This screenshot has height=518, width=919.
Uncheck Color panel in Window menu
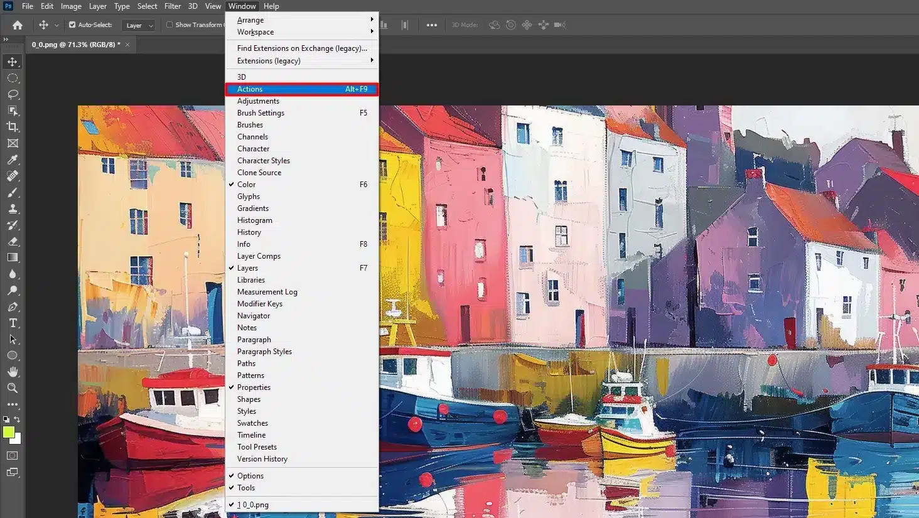tap(302, 185)
